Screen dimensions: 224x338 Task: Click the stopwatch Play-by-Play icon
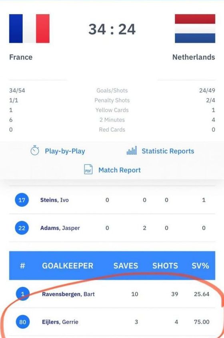coord(35,150)
